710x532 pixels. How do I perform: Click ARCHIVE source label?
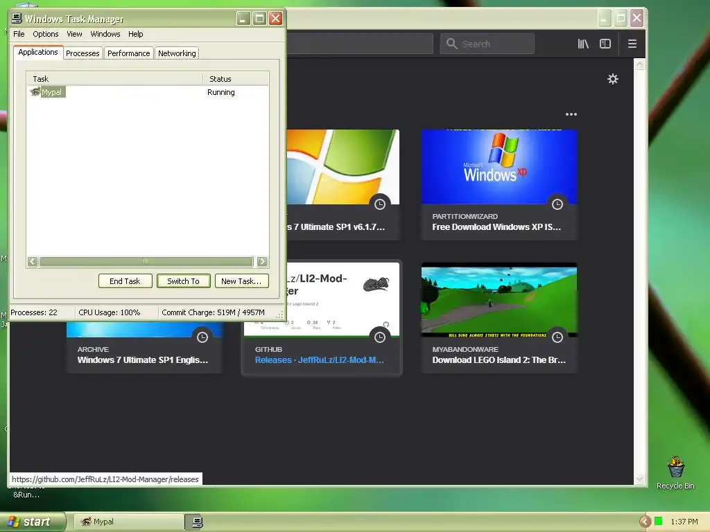(93, 350)
